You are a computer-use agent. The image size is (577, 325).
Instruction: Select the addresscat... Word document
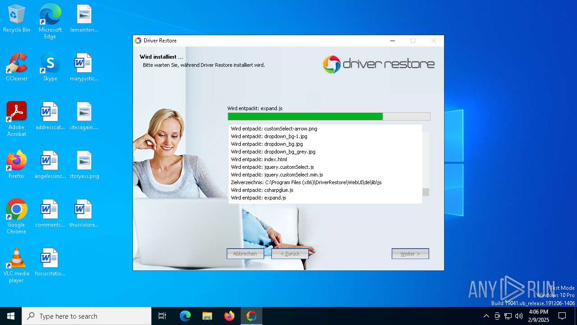tap(50, 116)
